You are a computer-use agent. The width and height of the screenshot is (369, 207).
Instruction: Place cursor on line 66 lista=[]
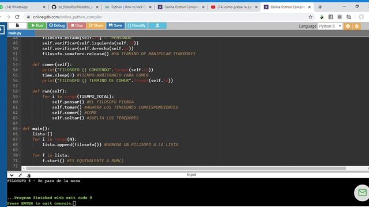[x=42, y=134]
